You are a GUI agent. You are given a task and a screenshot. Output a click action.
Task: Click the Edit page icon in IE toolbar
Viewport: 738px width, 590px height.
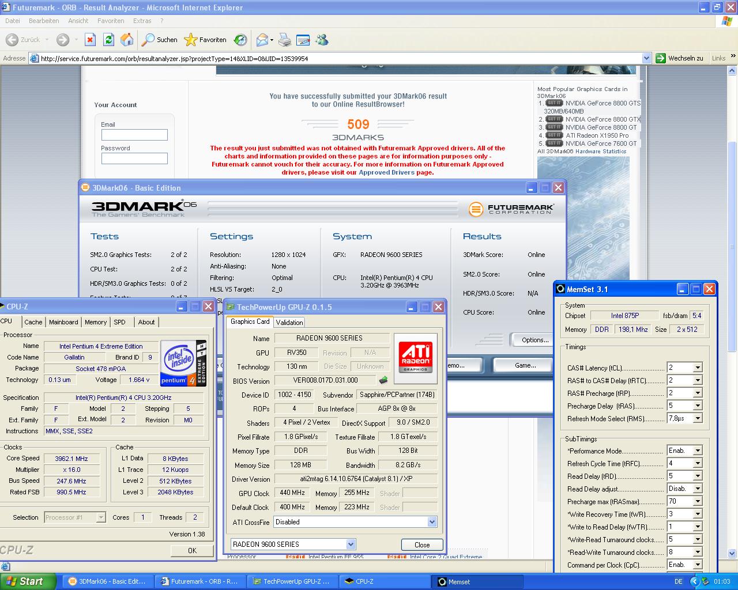(303, 40)
